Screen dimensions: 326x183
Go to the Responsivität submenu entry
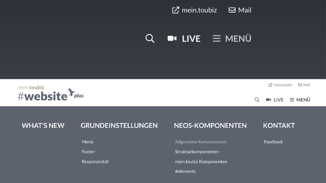(x=95, y=161)
